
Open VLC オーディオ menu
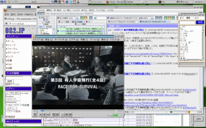(x=61, y=39)
